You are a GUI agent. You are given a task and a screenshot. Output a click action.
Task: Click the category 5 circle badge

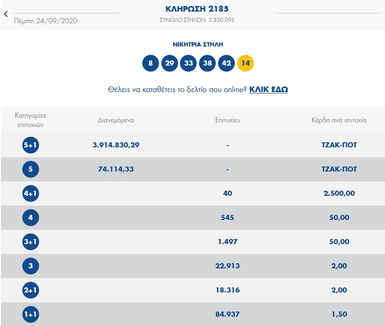(31, 169)
